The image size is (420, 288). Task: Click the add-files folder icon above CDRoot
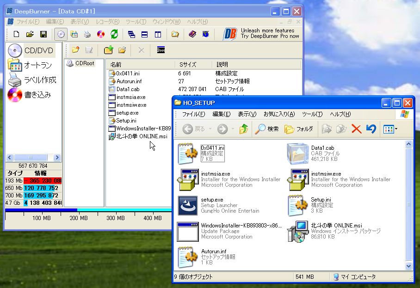tap(75, 50)
